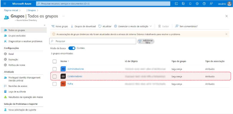233x114 pixels.
Task: Show notifications bell
Action: (x=190, y=4)
